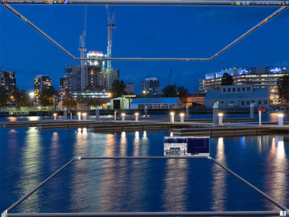Viewport: 289px width, 217px height.
Task: Click the logout door icon in panel
Action: click(x=284, y=3)
